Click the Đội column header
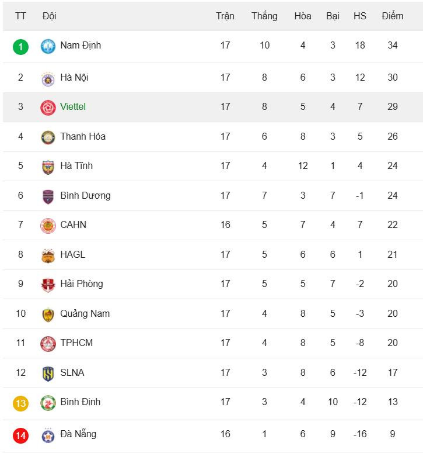Viewport: 423px width, 453px height. click(x=50, y=16)
